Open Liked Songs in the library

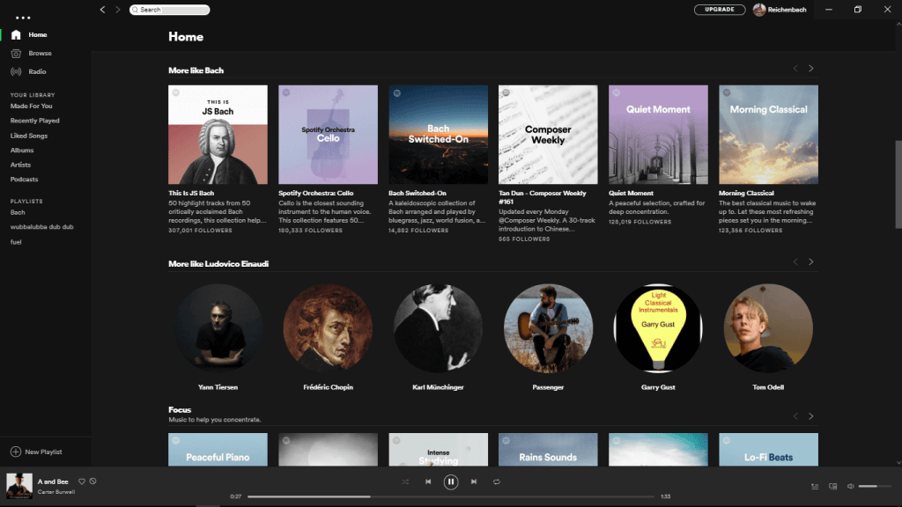[29, 136]
